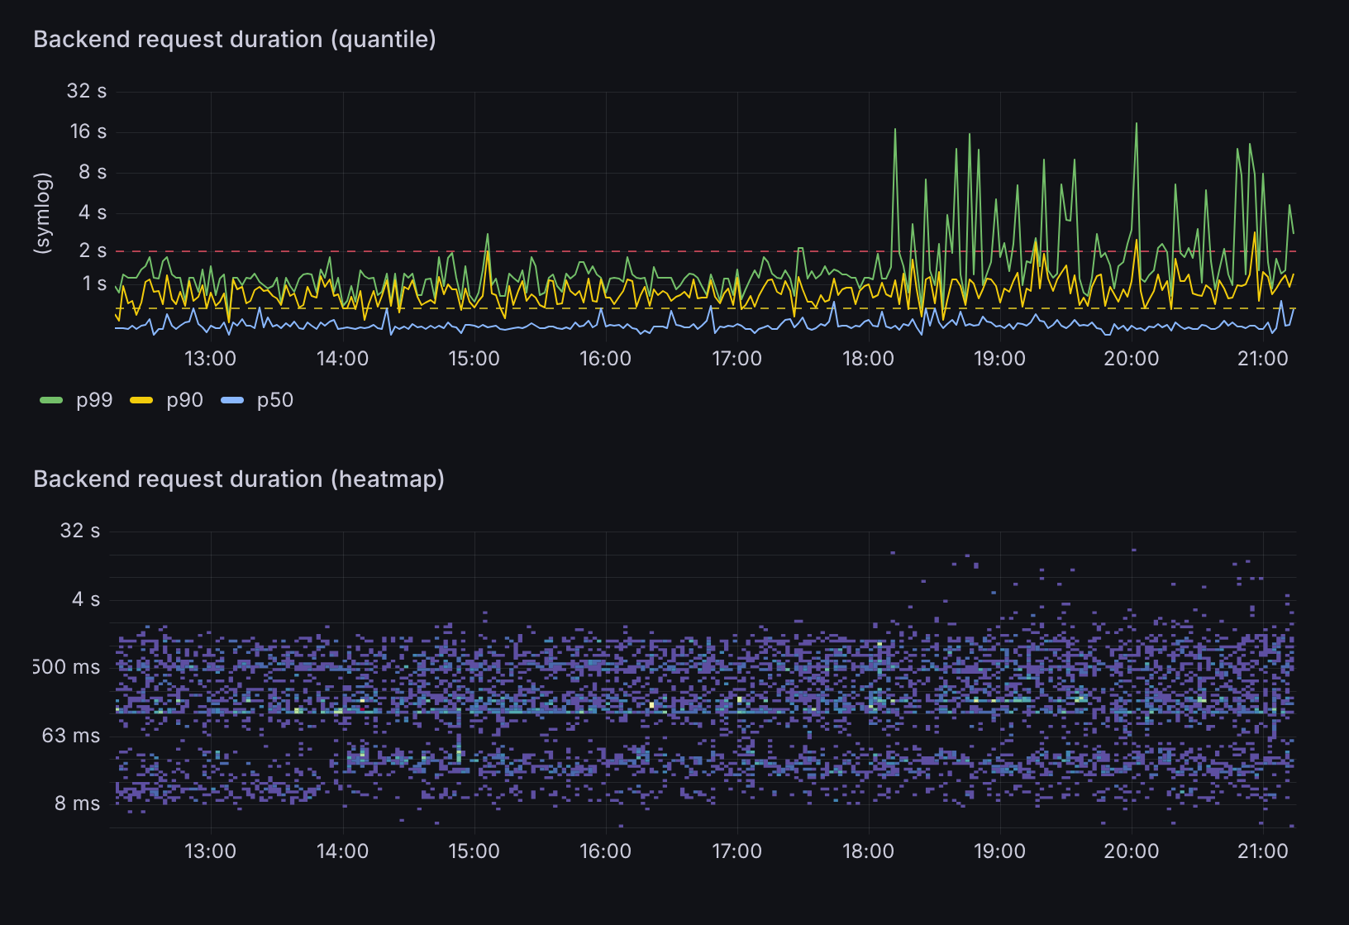
Task: Click the yellow p90 legend color swatch
Action: tap(141, 401)
